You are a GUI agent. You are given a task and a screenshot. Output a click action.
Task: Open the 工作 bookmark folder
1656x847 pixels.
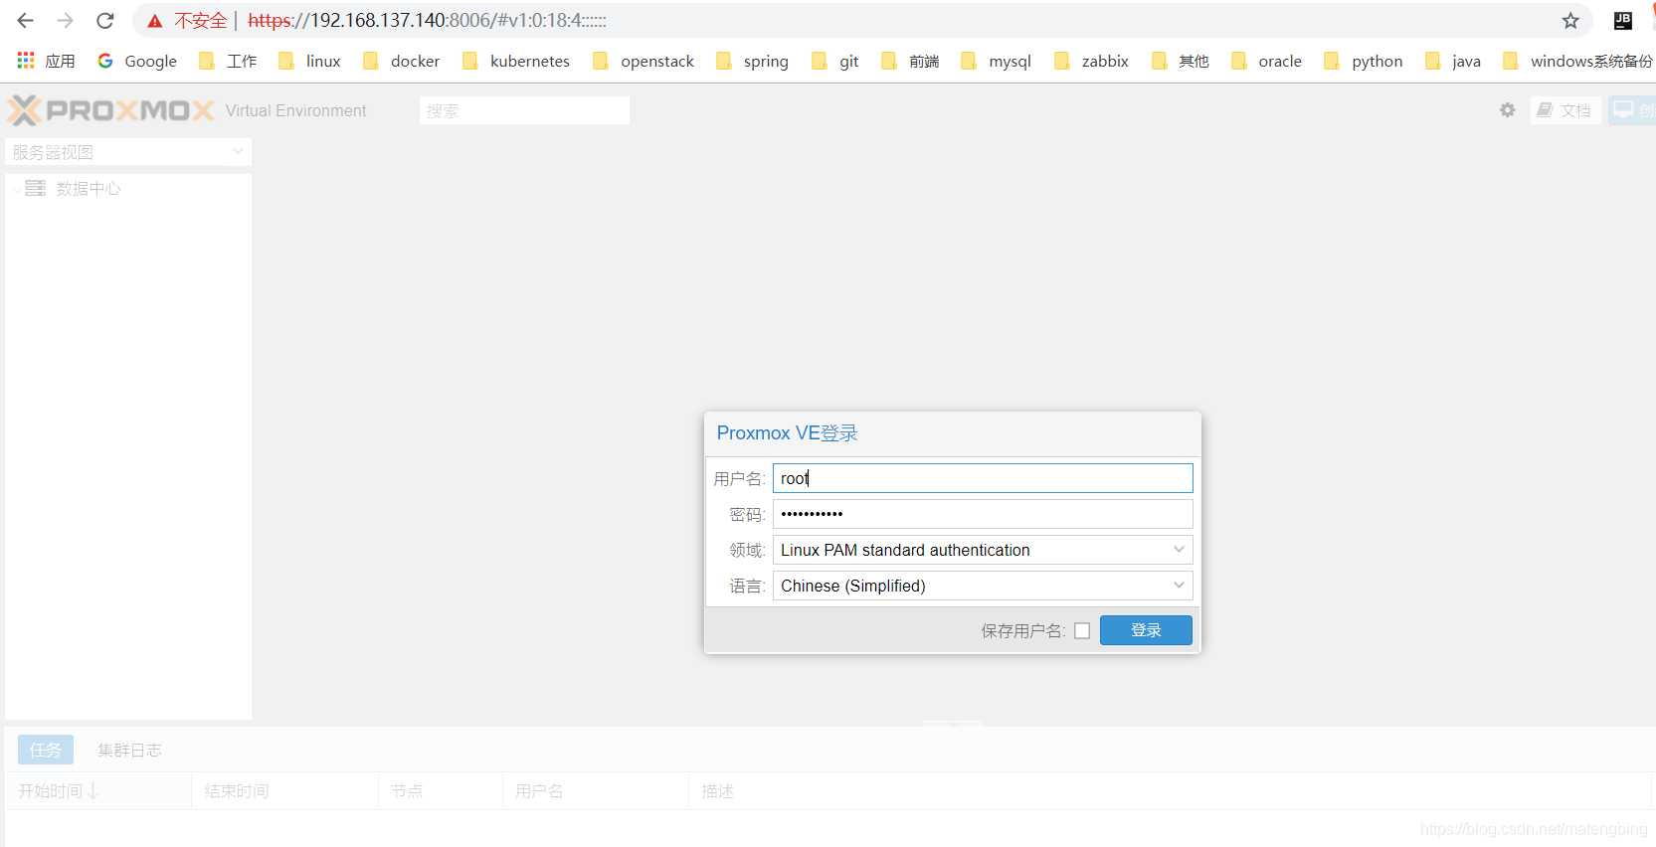[228, 61]
